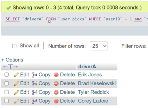Open the Number of rows dropdown

pyautogui.click(x=99, y=46)
